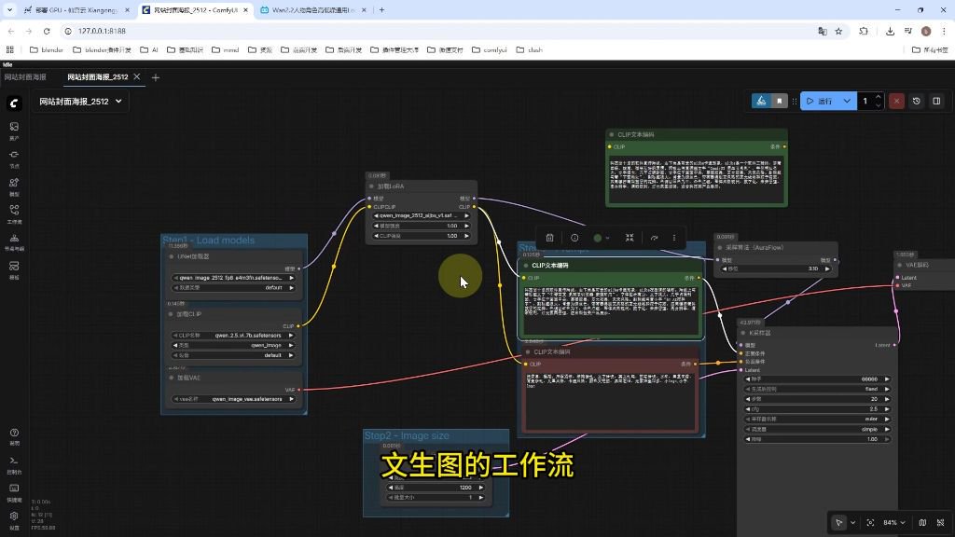The height and width of the screenshot is (537, 955).
Task: Expand the Run (运行) button dropdown arrow
Action: pyautogui.click(x=847, y=101)
